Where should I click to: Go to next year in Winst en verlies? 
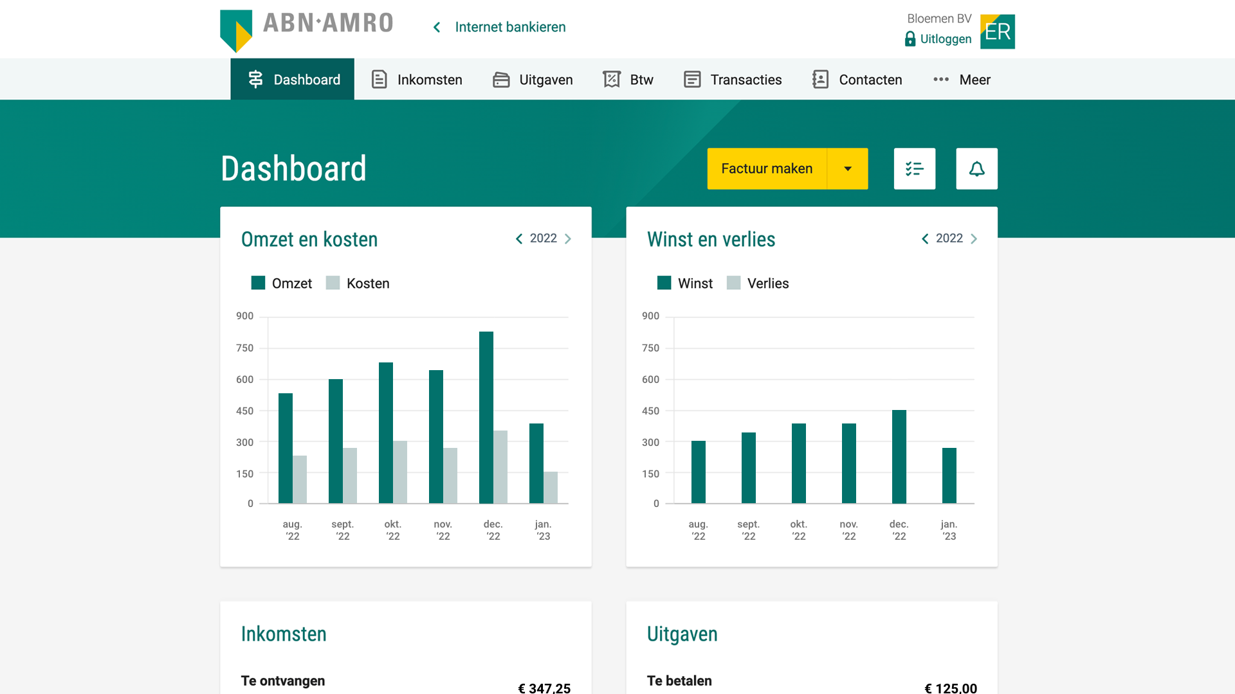coord(974,239)
